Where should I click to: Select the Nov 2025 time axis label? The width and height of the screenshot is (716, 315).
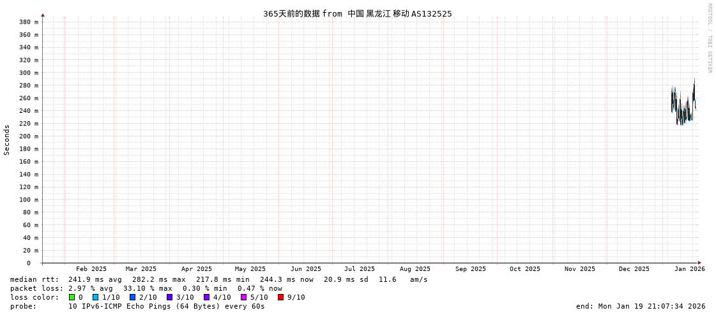click(579, 269)
